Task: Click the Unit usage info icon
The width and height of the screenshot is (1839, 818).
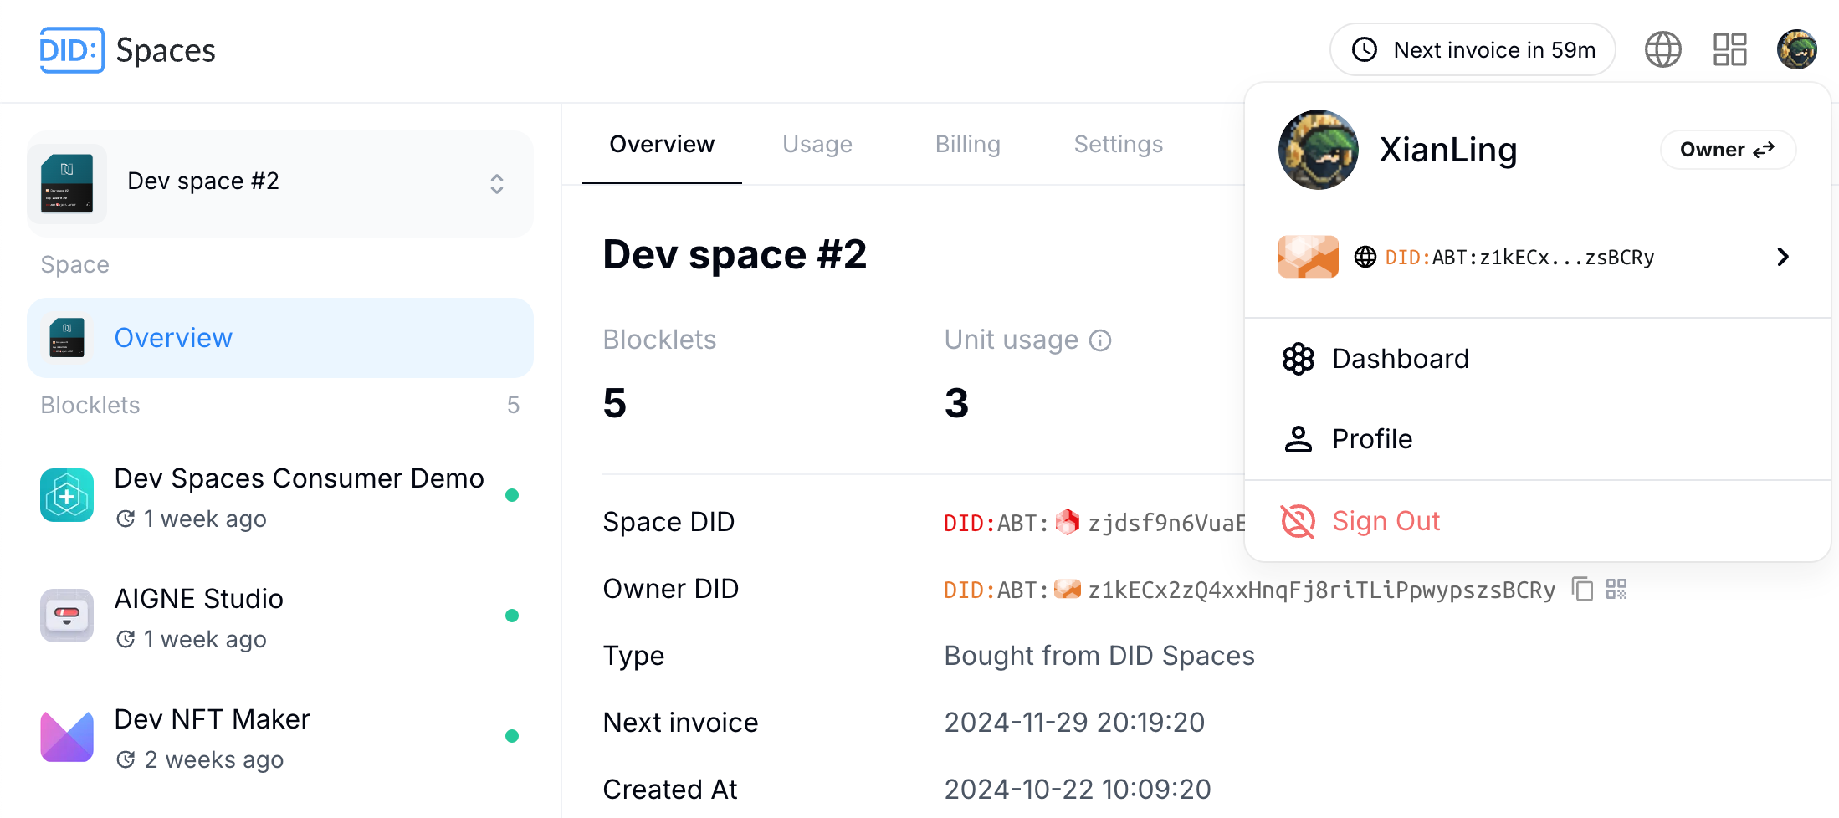Action: click(x=1100, y=340)
